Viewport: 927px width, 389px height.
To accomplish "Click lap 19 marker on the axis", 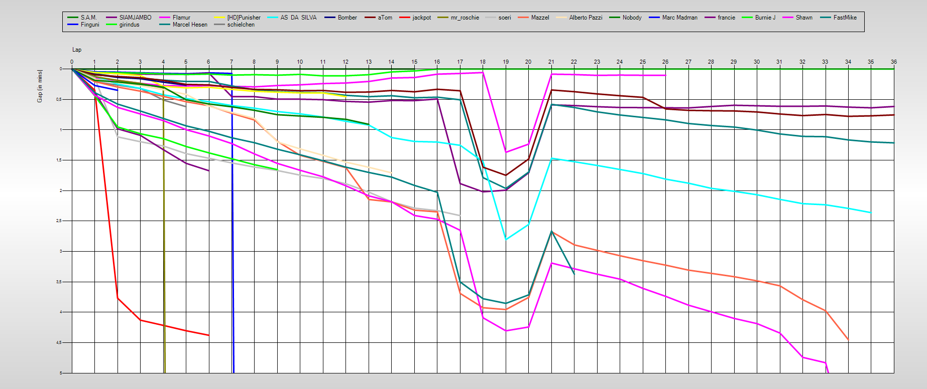I will (x=506, y=62).
